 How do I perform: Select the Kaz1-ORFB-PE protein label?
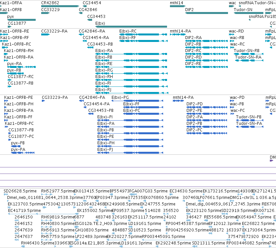tap(18, 98)
